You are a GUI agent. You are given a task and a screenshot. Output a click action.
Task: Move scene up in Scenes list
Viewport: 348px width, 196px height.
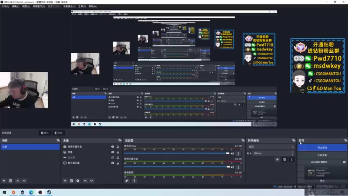click(x=18, y=181)
